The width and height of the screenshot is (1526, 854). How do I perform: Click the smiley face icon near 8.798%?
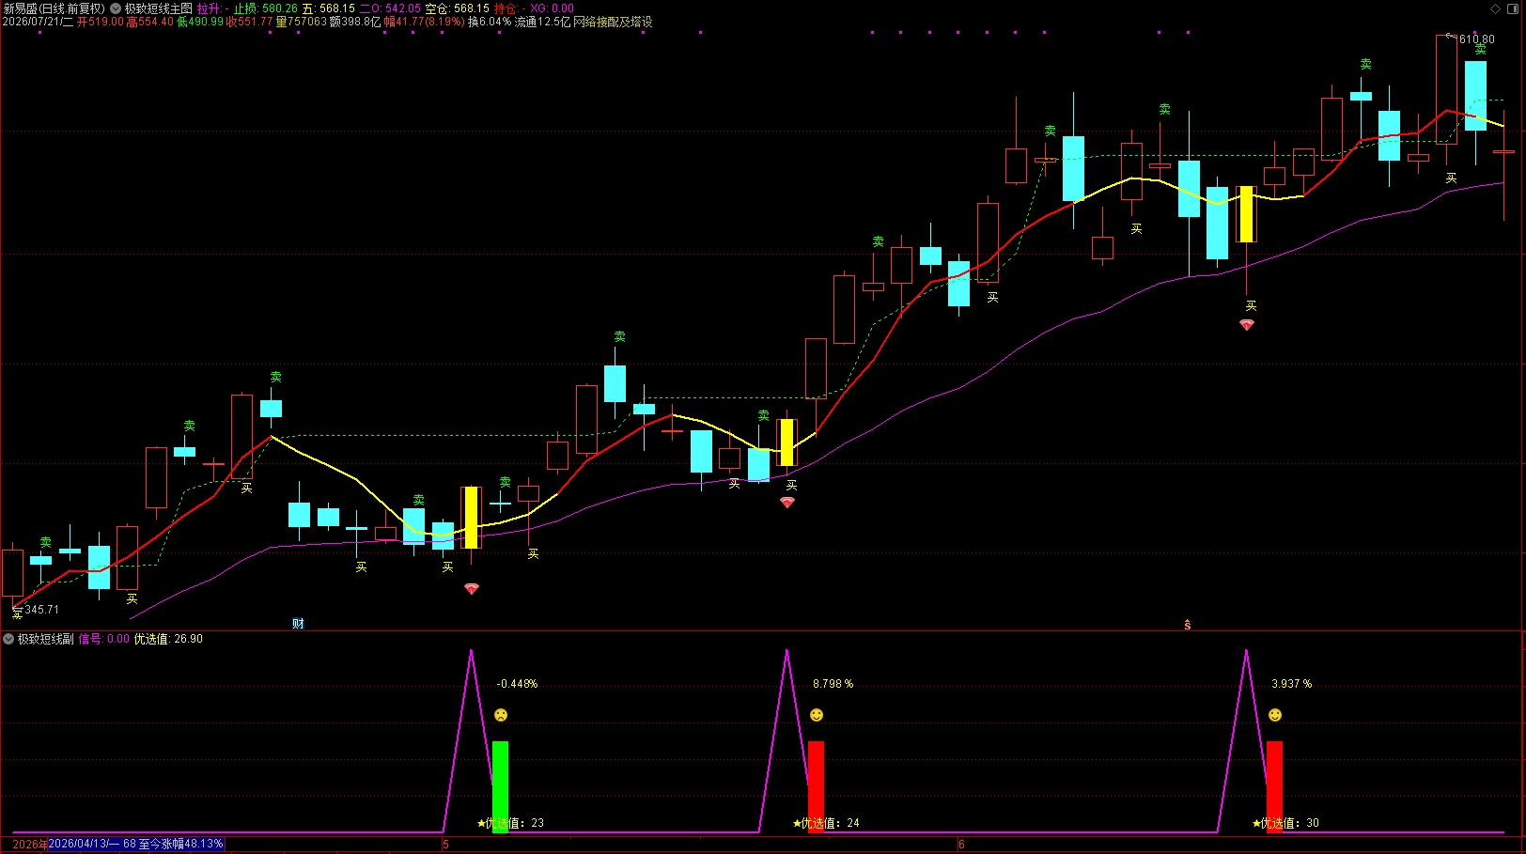click(x=817, y=715)
